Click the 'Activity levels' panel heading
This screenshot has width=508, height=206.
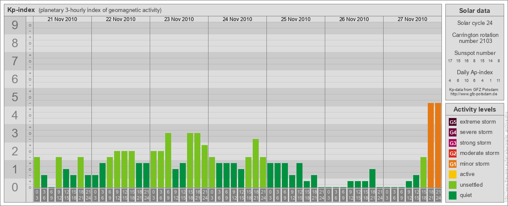[474, 109]
